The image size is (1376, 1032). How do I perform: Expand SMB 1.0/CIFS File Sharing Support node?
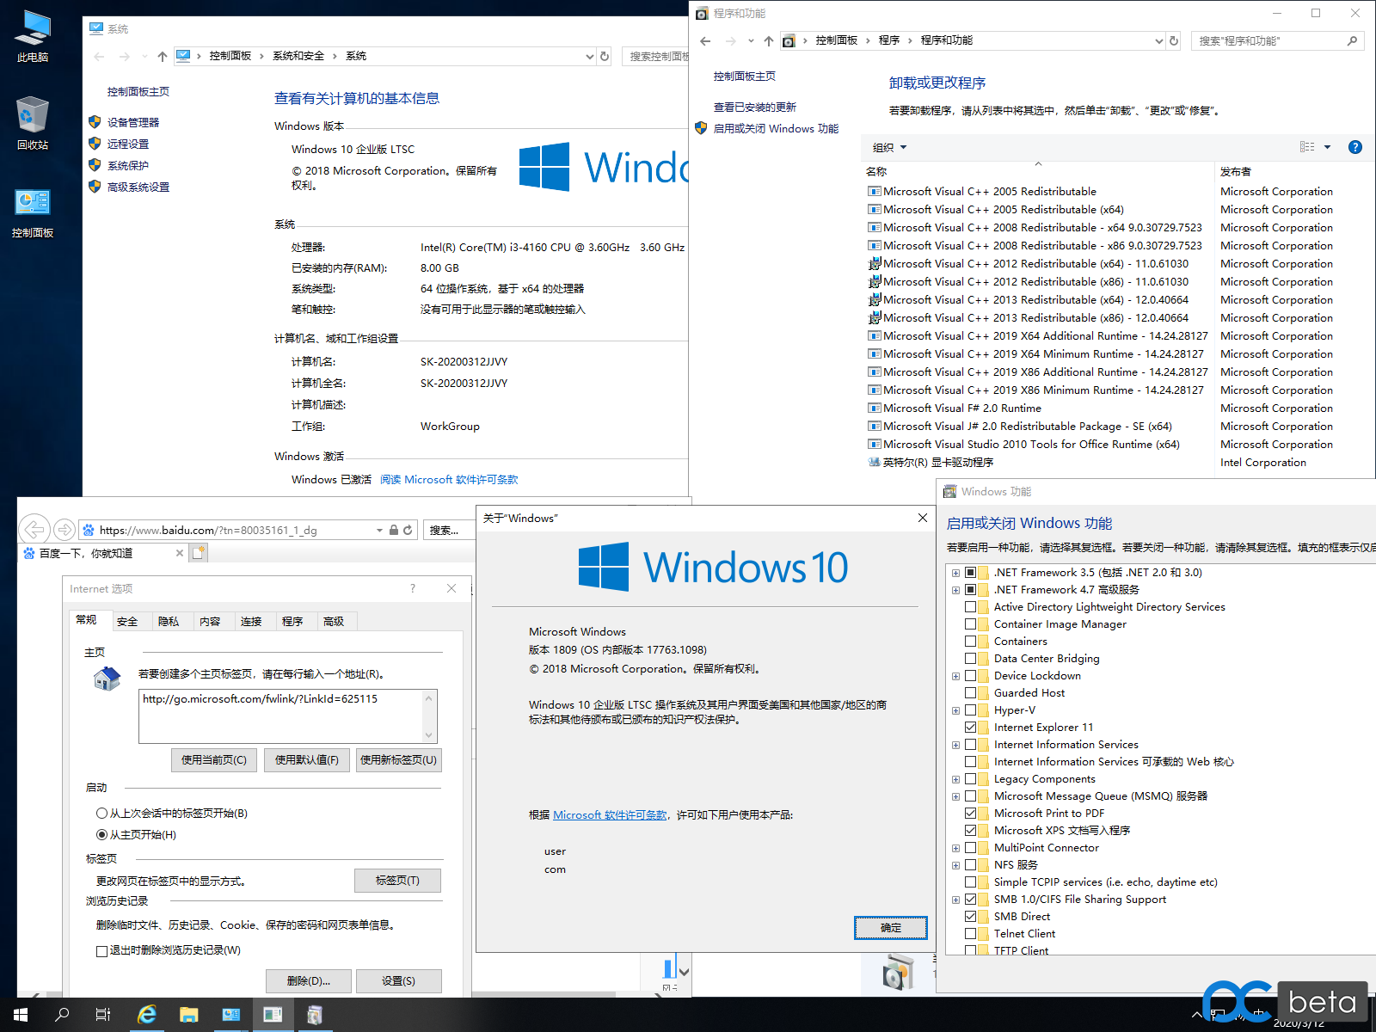tap(955, 900)
